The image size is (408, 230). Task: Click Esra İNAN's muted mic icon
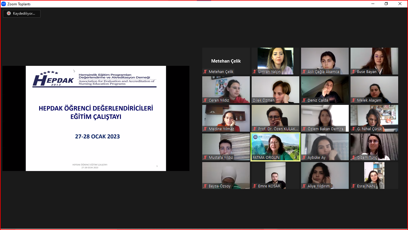tap(354, 186)
